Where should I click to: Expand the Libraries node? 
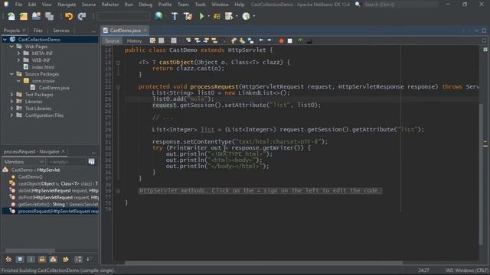click(x=11, y=102)
